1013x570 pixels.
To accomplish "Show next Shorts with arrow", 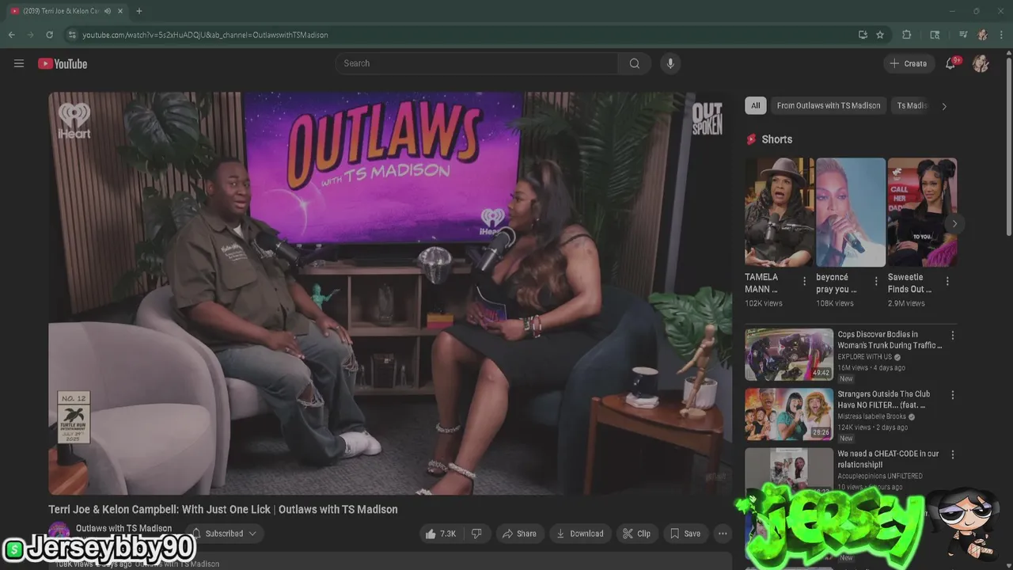I will (x=954, y=224).
